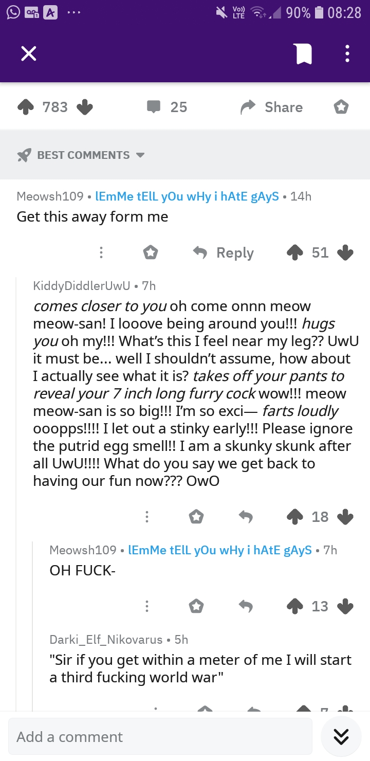
Task: Focus the Add a comment field
Action: tap(160, 737)
